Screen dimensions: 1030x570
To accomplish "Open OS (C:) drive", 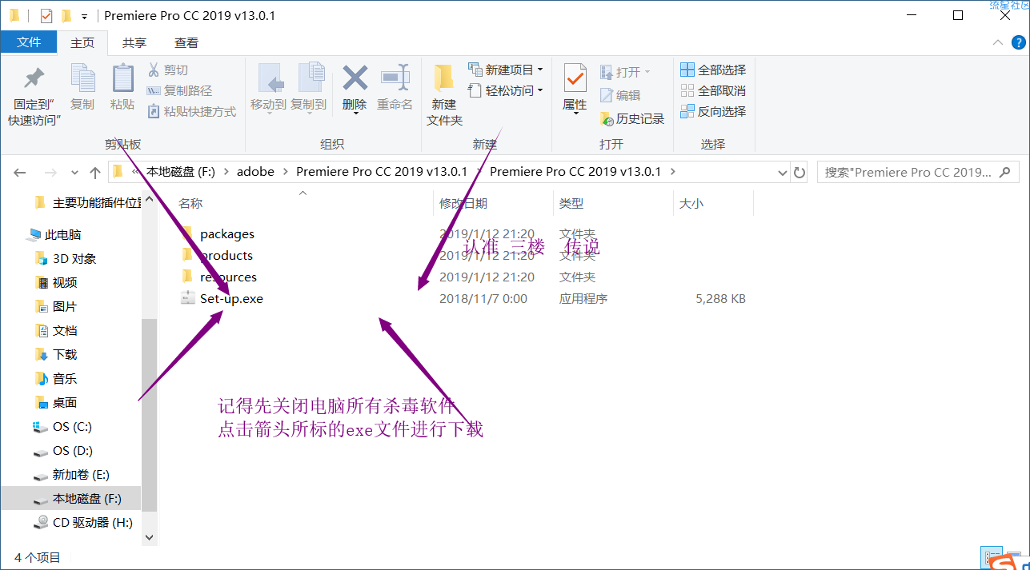I will coord(63,427).
